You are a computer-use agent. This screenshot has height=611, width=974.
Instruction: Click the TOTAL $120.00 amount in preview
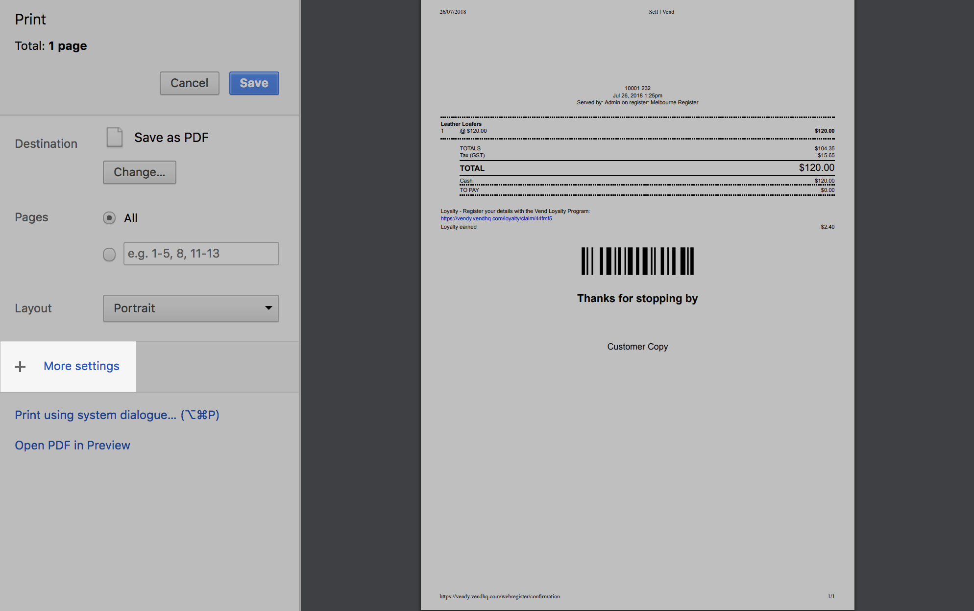pyautogui.click(x=816, y=168)
